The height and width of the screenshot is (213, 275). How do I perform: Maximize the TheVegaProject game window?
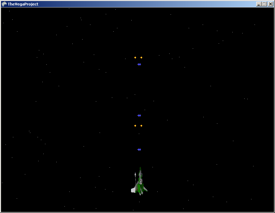pyautogui.click(x=264, y=4)
